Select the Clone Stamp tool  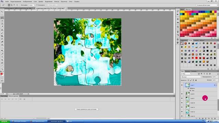point(2,36)
